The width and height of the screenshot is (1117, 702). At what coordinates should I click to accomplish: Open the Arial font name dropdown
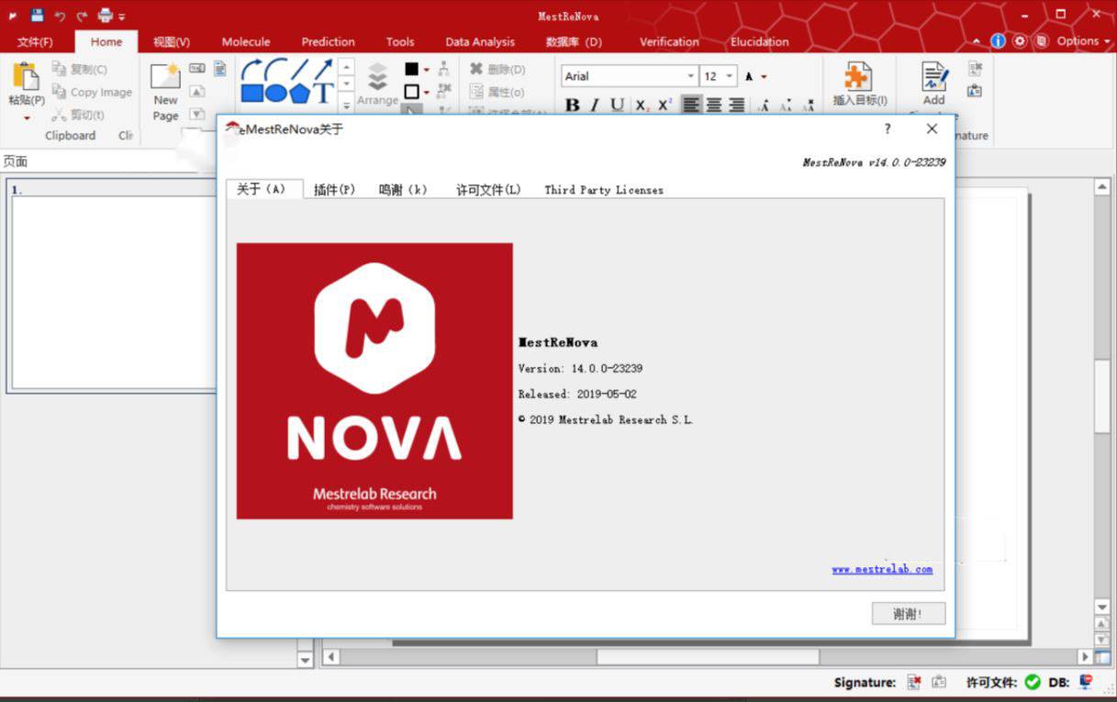click(691, 76)
